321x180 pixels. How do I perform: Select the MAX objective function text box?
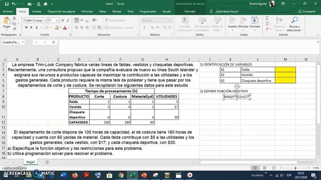pyautogui.click(x=237, y=96)
